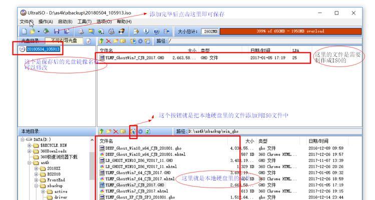Click the Mount to virtual drive icon
375x200 pixels.
[x=112, y=31]
